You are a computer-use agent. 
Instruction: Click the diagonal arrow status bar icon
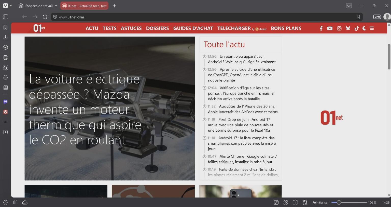[276, 202]
